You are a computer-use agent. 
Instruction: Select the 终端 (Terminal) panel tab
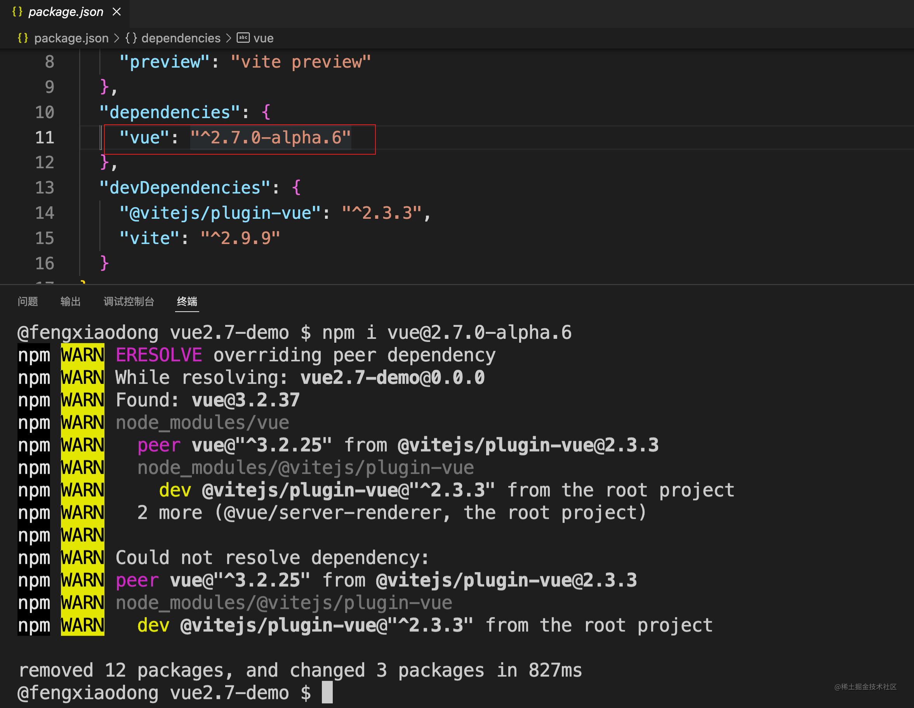coord(187,301)
